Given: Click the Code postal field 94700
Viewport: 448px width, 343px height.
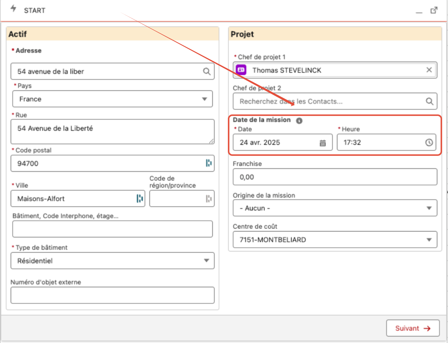Looking at the screenshot, I should [113, 163].
